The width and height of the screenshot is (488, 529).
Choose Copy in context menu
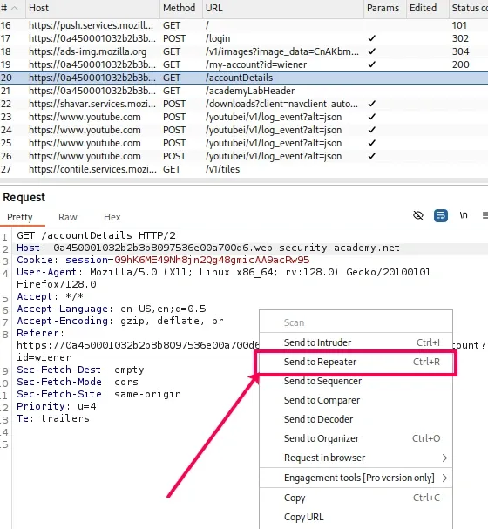tap(356, 498)
